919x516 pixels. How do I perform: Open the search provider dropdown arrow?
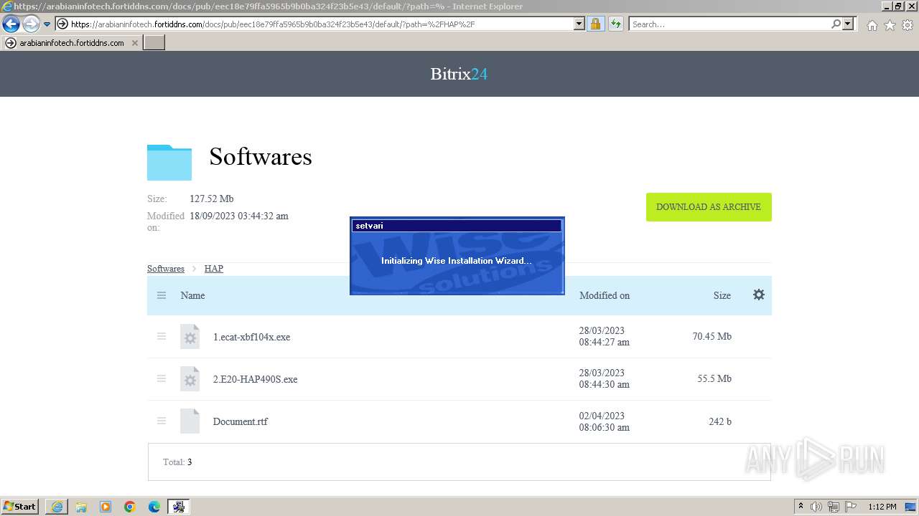(848, 24)
